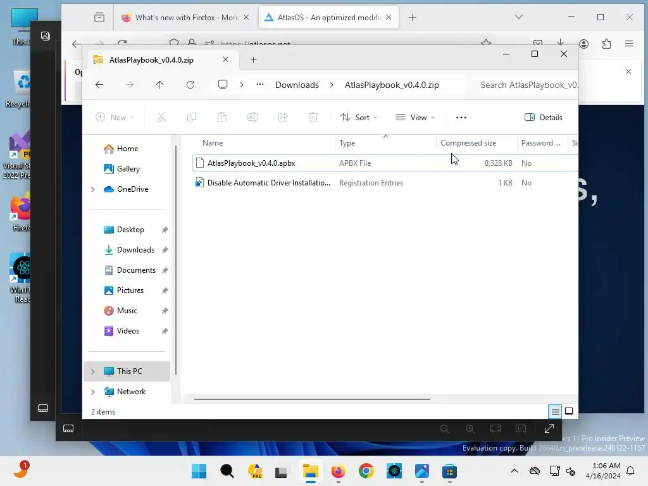The width and height of the screenshot is (648, 486).
Task: Click the Rename icon in the toolbar
Action: pyautogui.click(x=252, y=117)
